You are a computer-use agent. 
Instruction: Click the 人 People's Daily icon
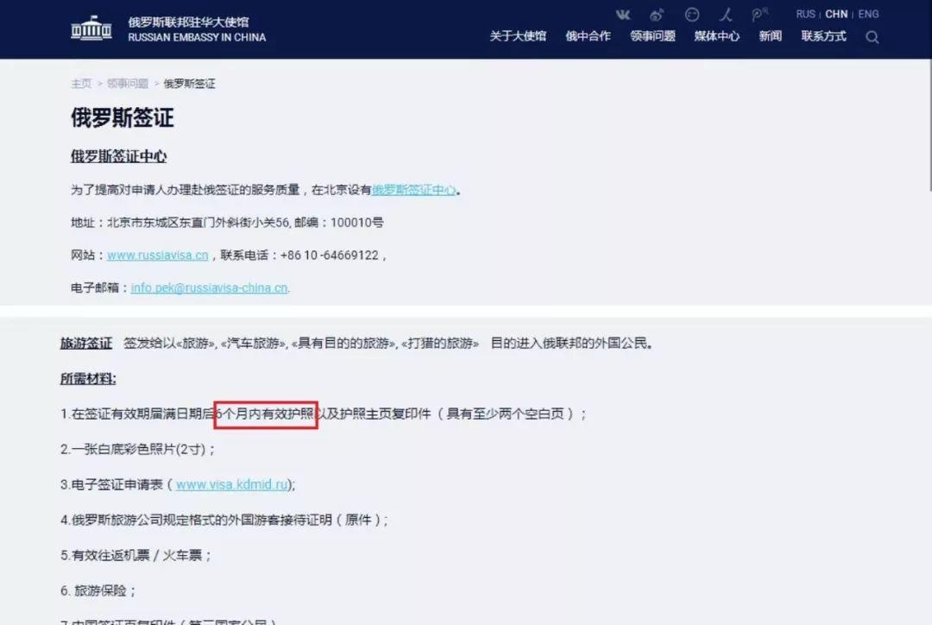coord(725,15)
